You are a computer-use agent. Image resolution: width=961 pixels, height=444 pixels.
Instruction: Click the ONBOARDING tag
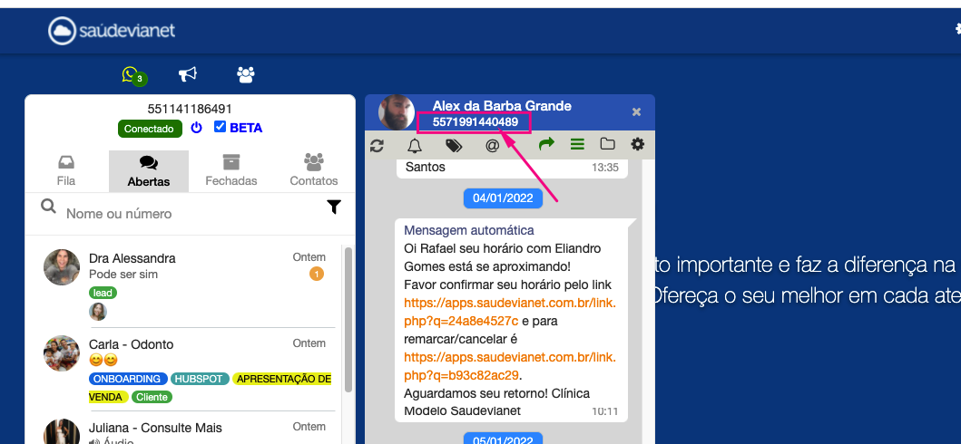click(x=128, y=379)
